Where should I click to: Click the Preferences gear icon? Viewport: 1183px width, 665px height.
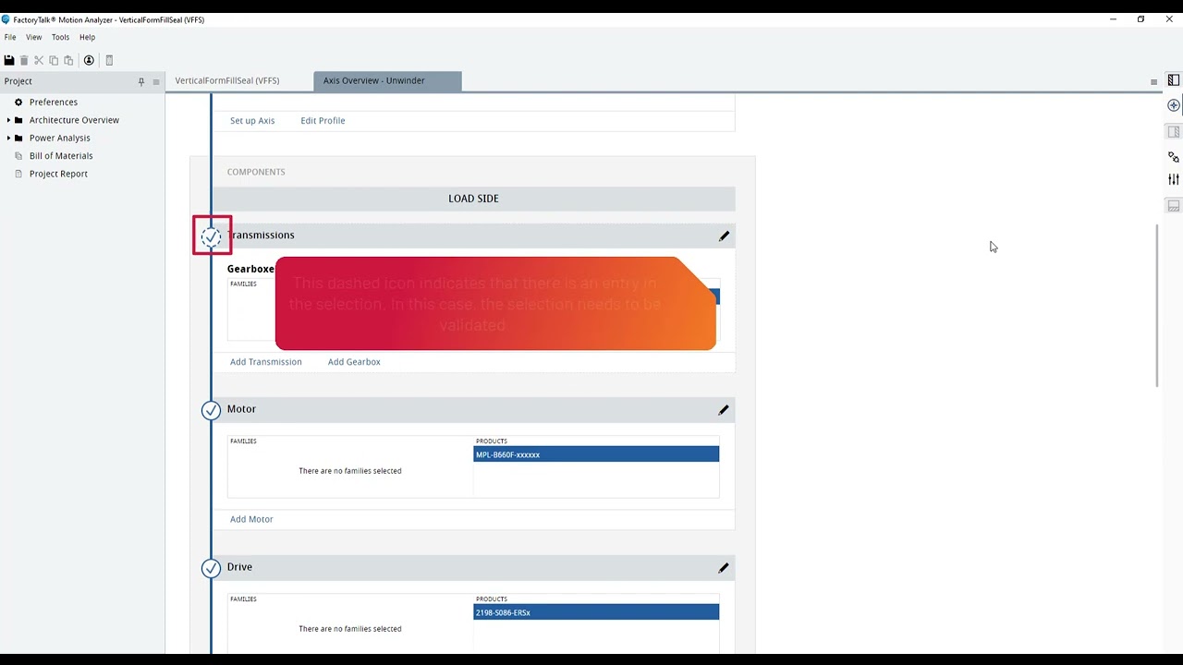click(18, 103)
